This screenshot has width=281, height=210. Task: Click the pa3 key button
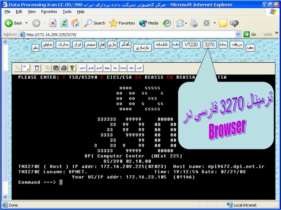[99, 68]
